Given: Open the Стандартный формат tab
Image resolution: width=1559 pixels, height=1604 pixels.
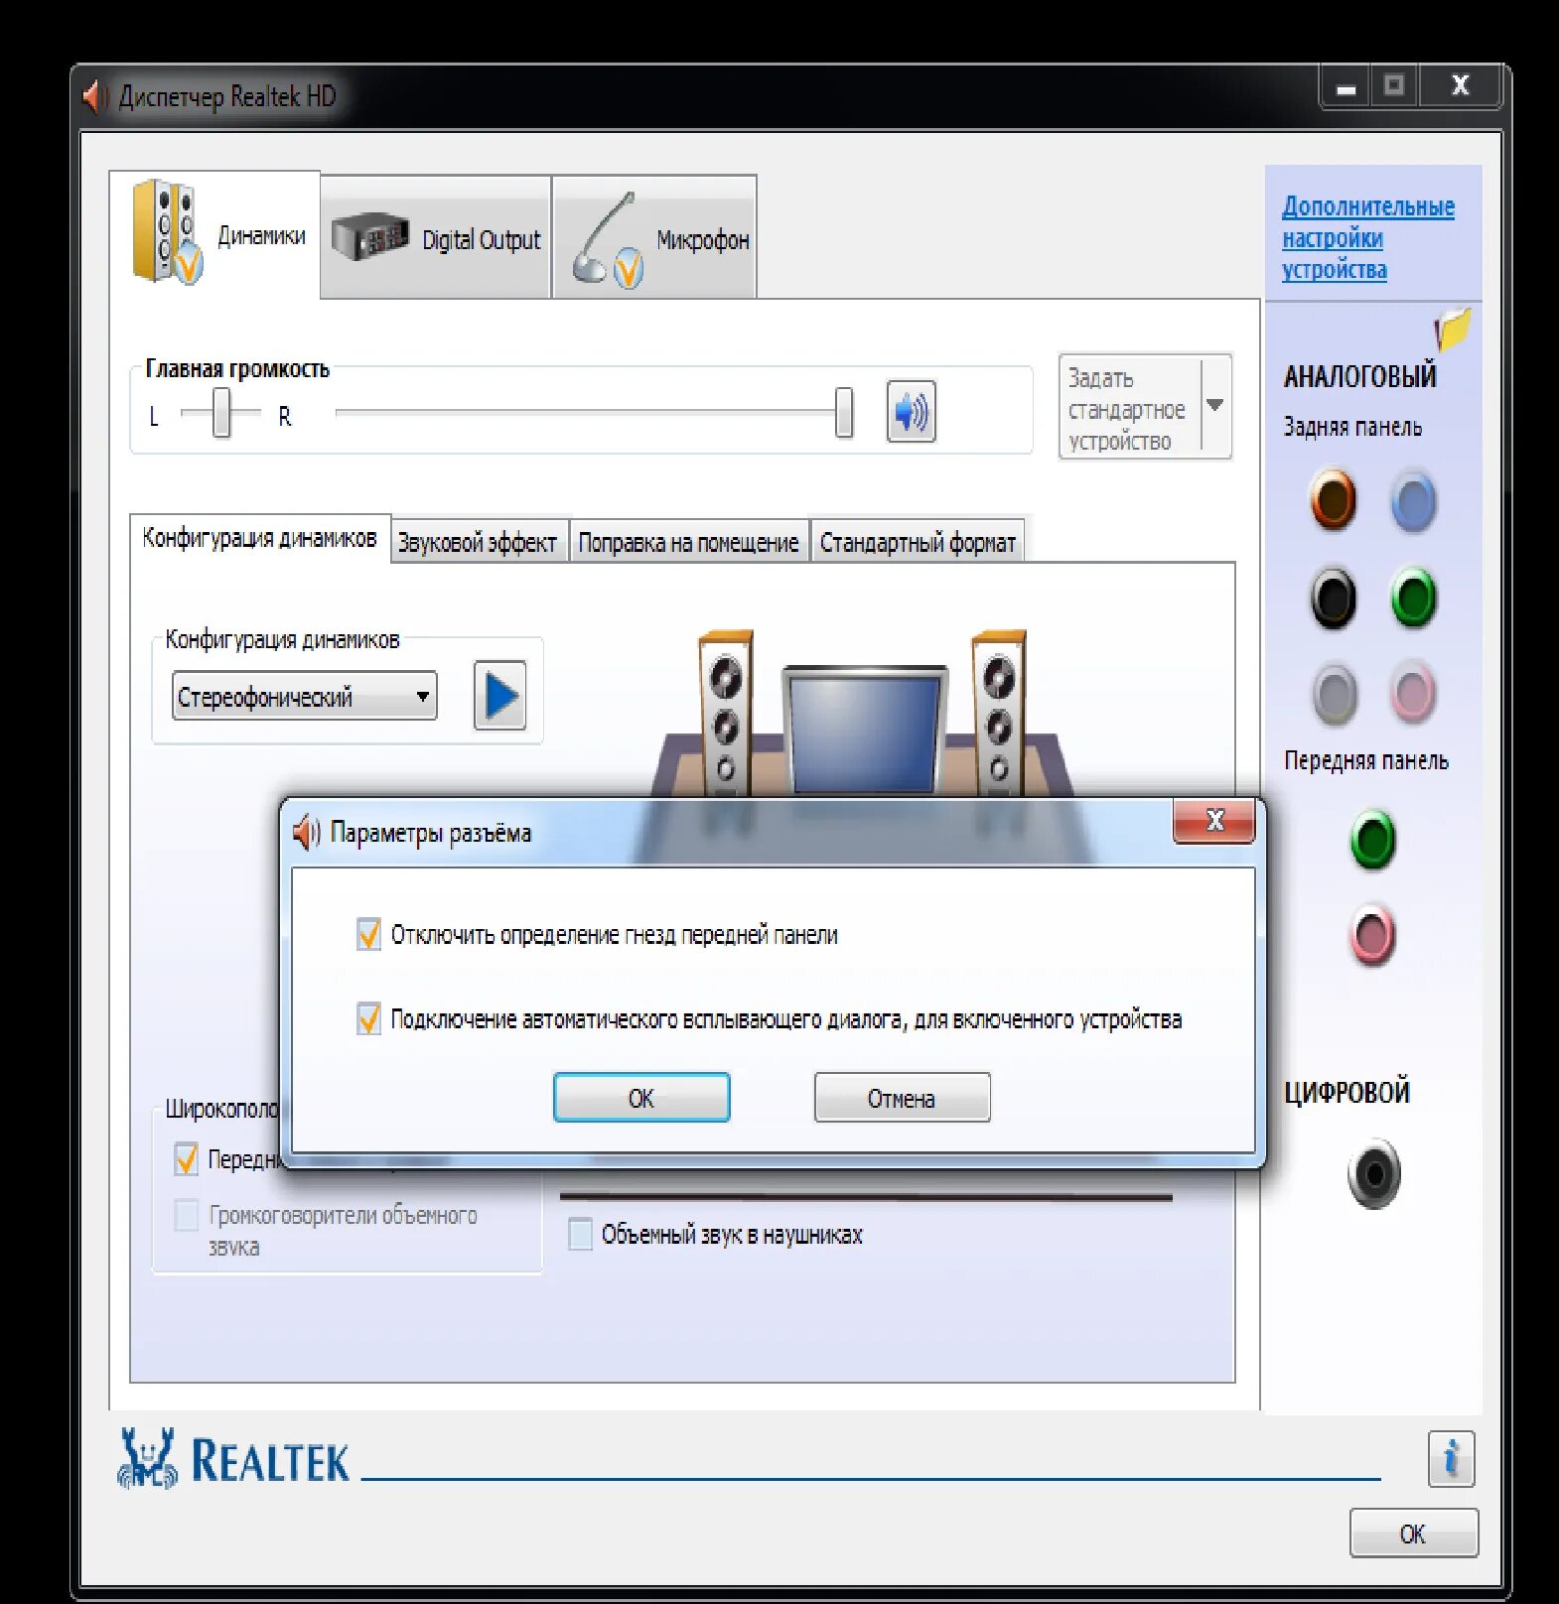Looking at the screenshot, I should [x=918, y=542].
